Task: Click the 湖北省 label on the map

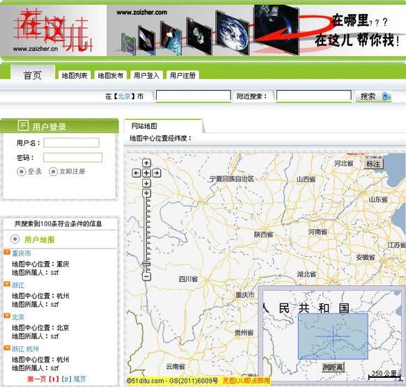Action: point(306,274)
